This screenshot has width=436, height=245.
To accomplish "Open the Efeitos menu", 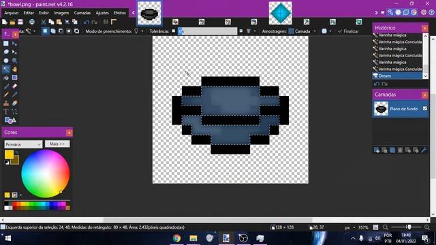I will [120, 13].
